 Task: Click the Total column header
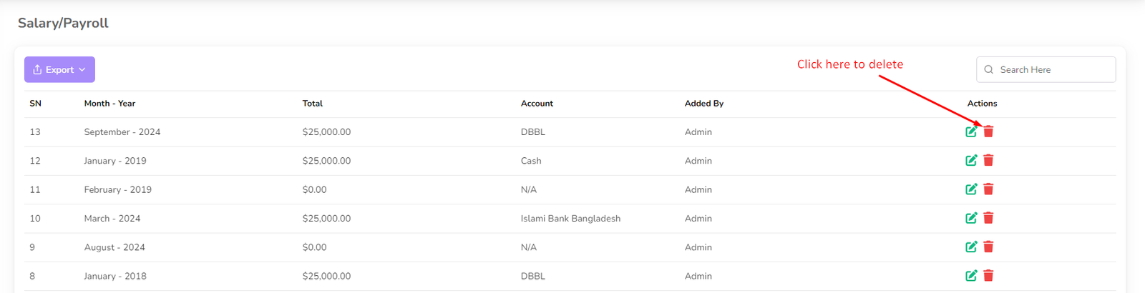click(312, 104)
